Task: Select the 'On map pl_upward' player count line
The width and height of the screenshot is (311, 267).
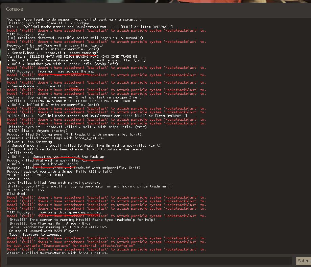Action: pyautogui.click(x=44, y=231)
